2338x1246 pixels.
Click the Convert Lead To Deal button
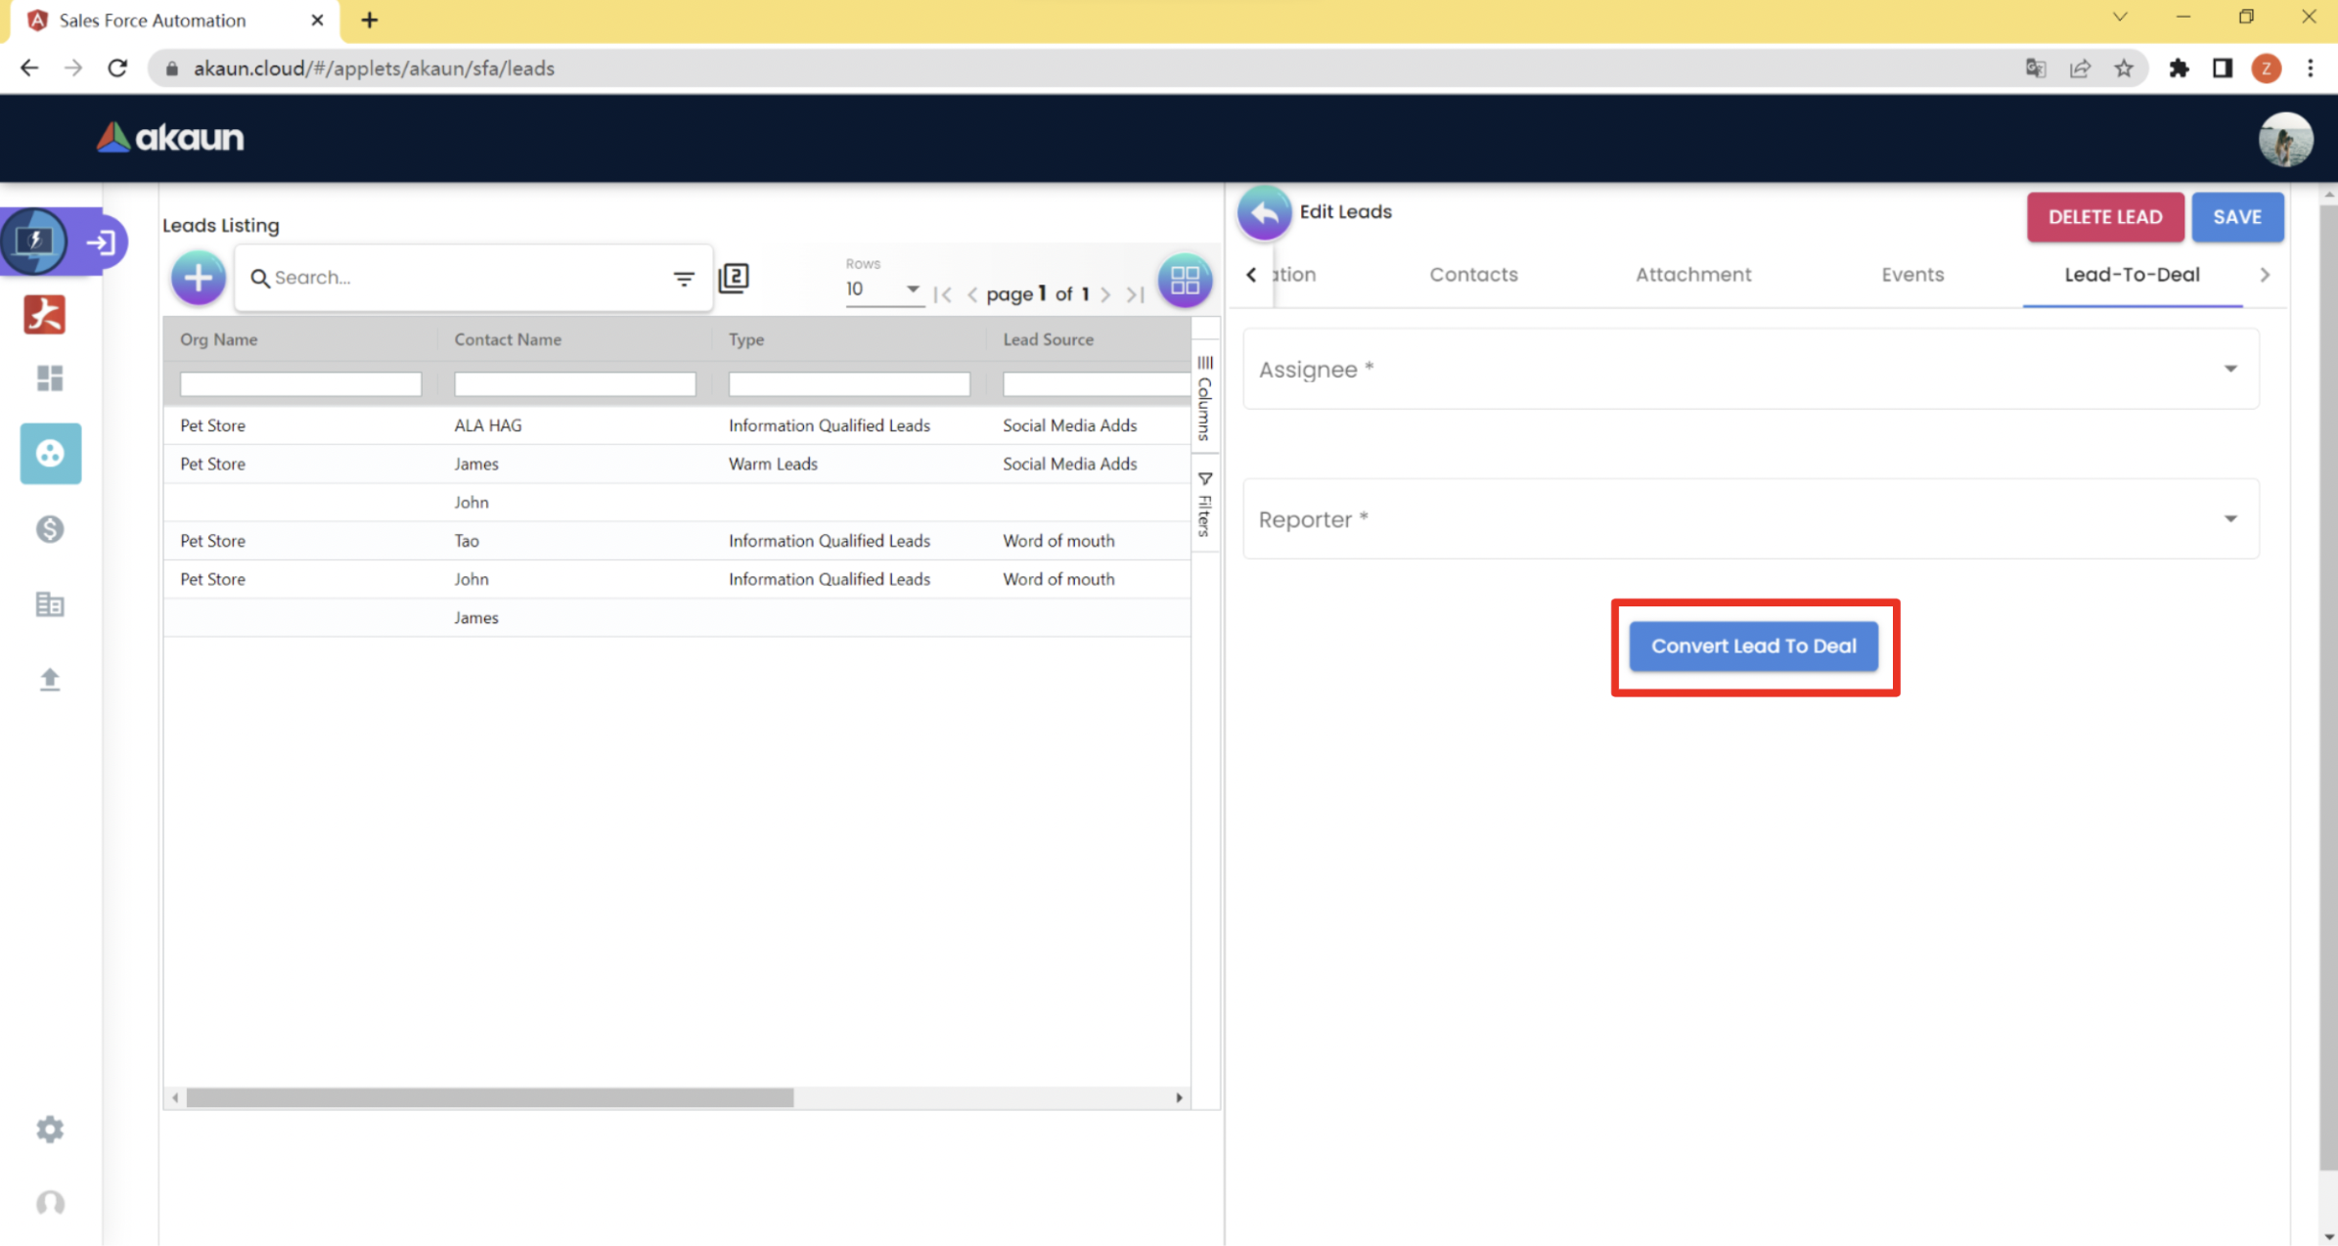(x=1753, y=646)
